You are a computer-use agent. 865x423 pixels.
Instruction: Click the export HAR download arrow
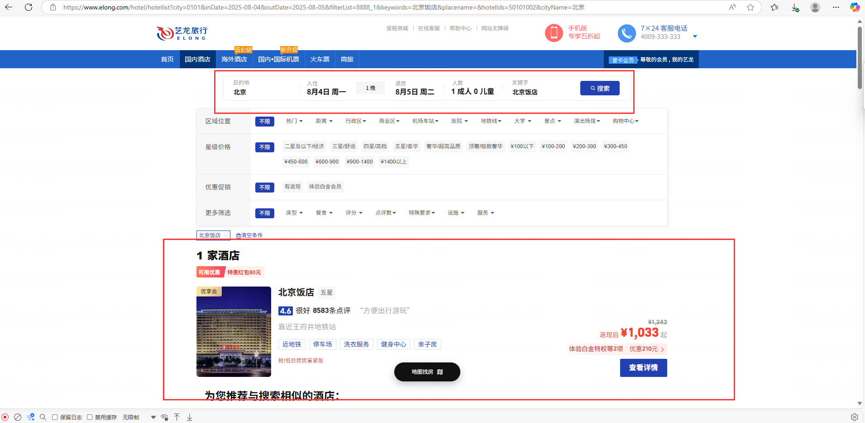pyautogui.click(x=190, y=417)
